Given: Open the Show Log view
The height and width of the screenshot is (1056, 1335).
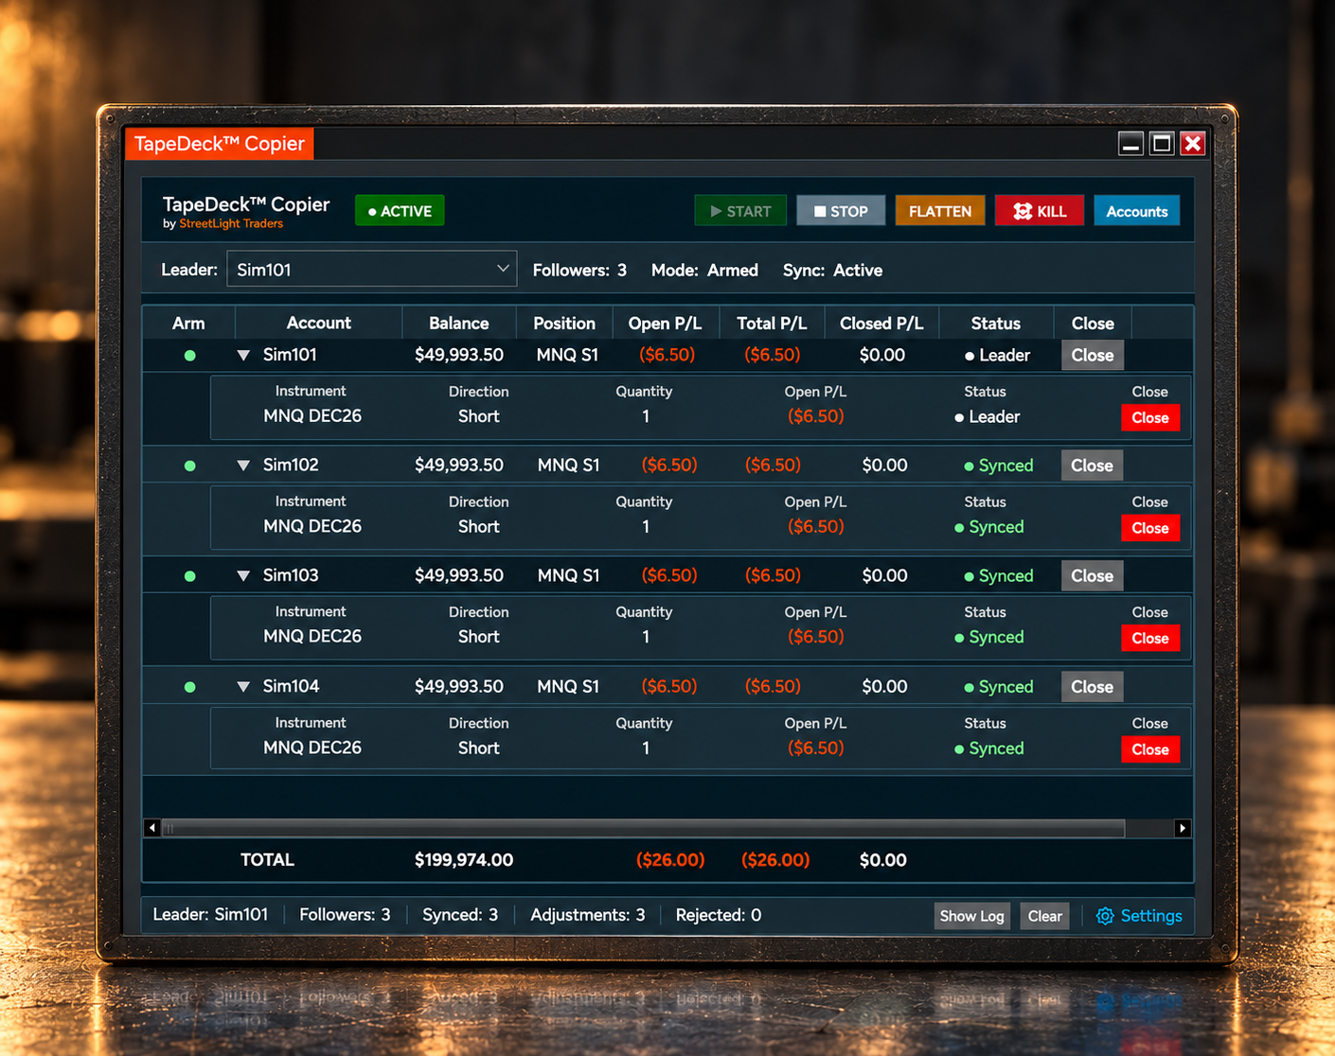Looking at the screenshot, I should pos(971,916).
